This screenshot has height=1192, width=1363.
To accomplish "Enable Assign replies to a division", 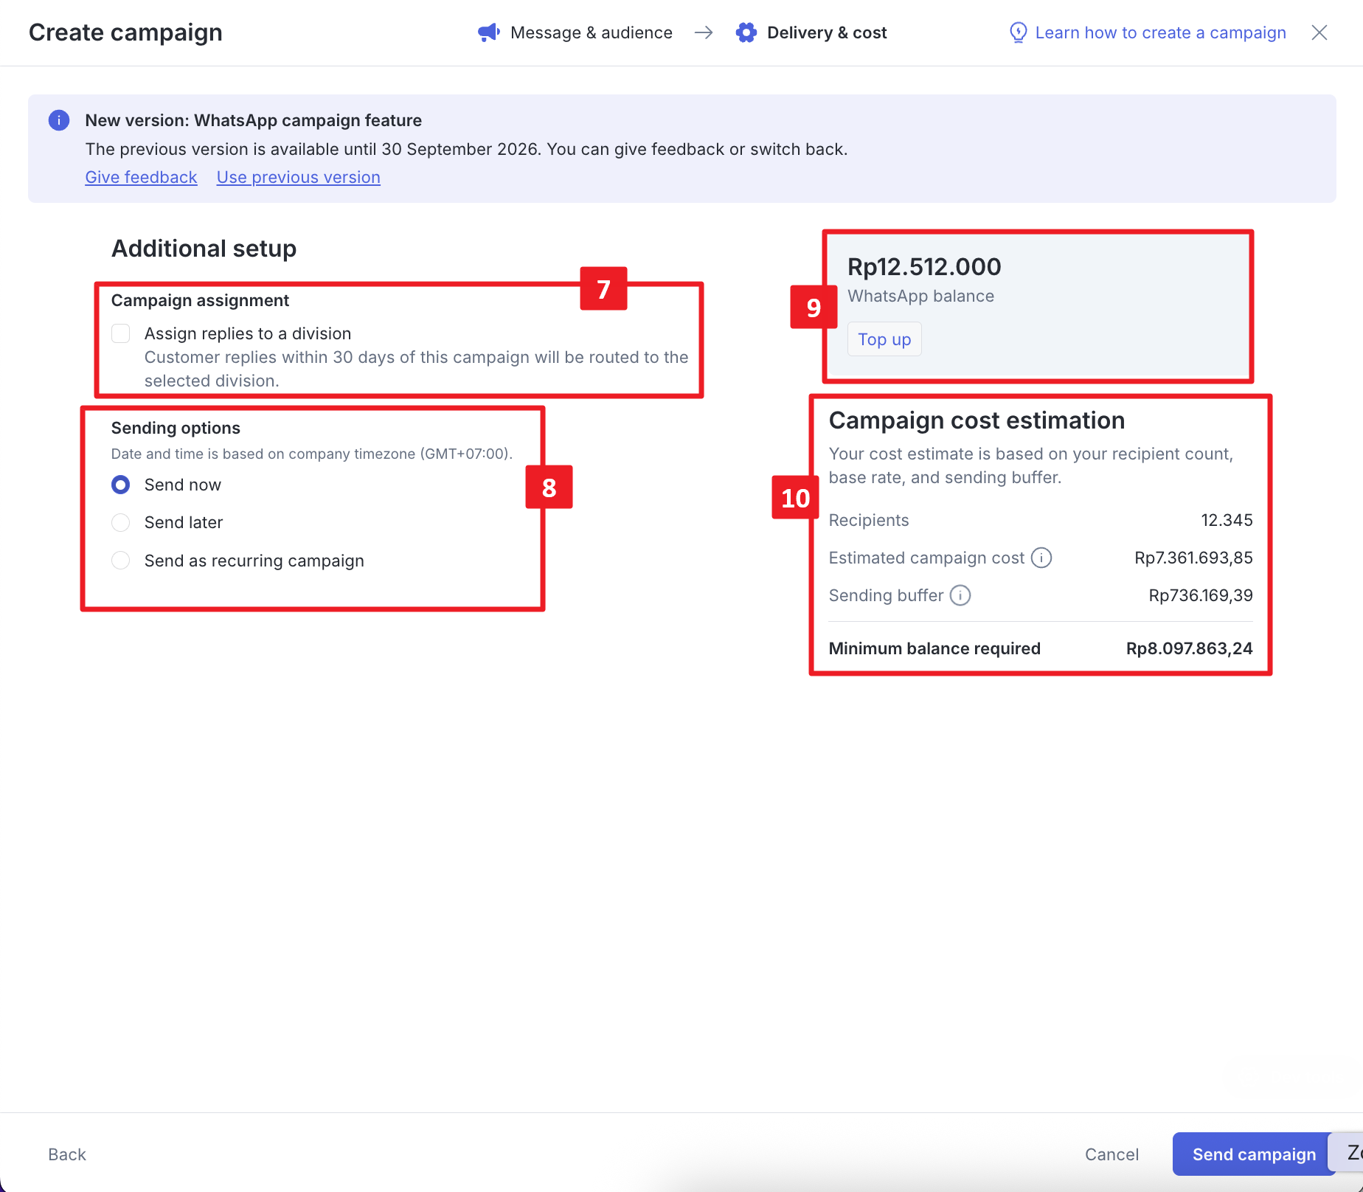I will [121, 333].
